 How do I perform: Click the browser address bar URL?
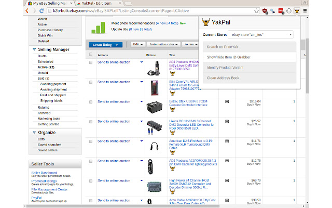tap(121, 11)
